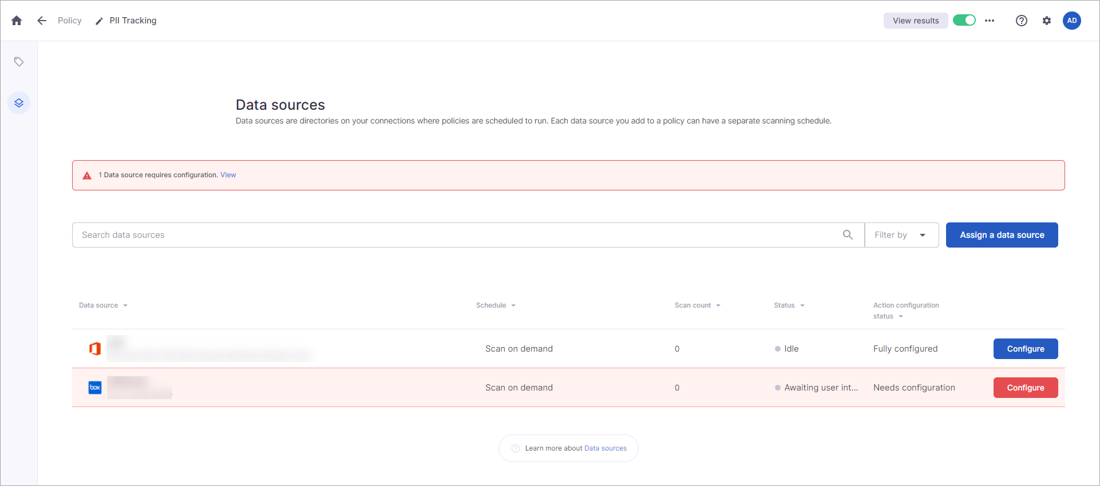Toggle the policy enabled switch off
Screen dimensions: 1100x486
click(964, 21)
